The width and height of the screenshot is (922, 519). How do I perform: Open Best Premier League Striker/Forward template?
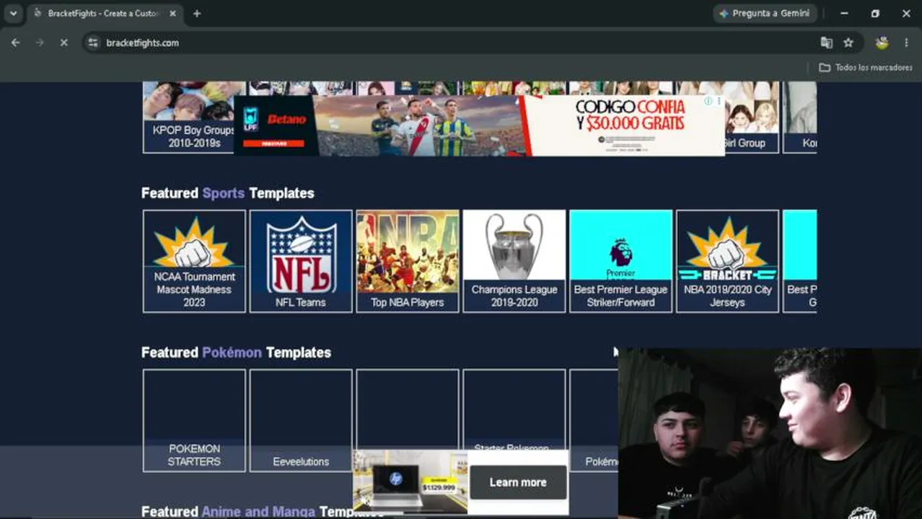[621, 261]
